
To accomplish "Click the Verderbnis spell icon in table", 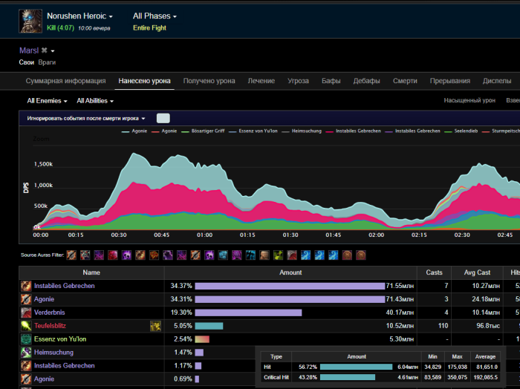I will point(26,313).
